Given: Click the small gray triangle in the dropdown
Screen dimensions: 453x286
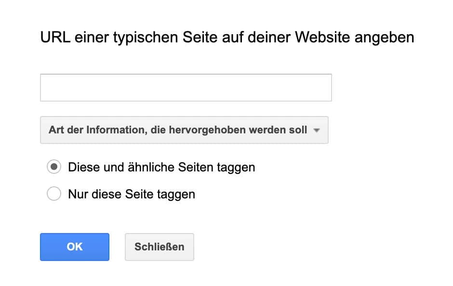Looking at the screenshot, I should point(317,130).
